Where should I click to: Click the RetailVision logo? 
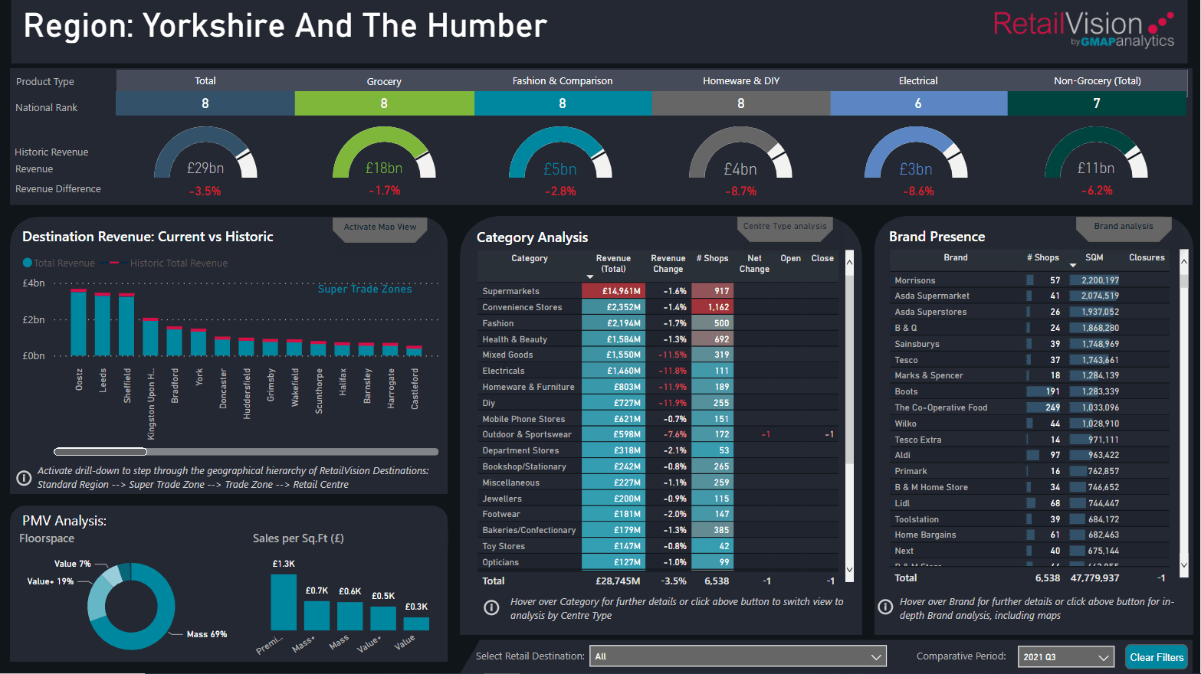pos(1084,30)
